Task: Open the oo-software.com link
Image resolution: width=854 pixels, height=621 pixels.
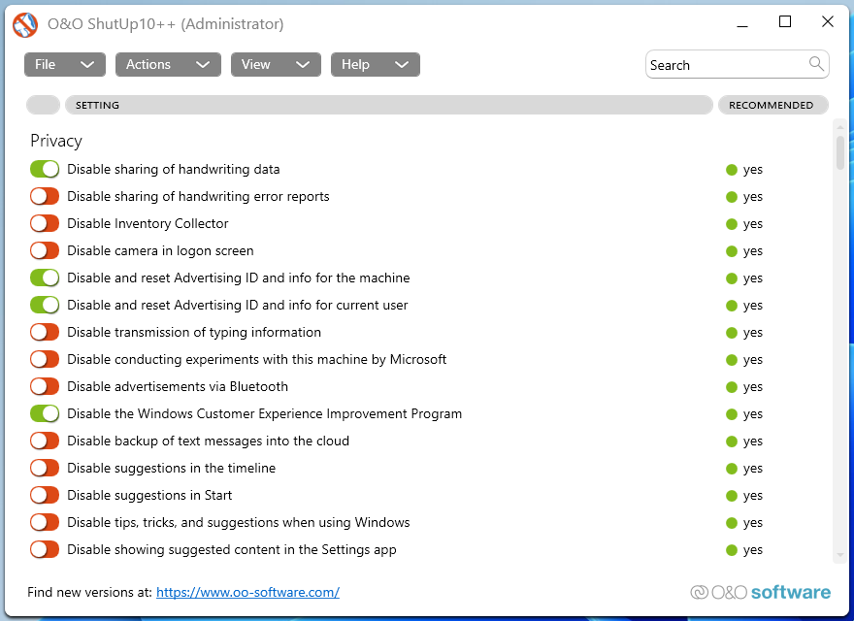Action: [247, 592]
